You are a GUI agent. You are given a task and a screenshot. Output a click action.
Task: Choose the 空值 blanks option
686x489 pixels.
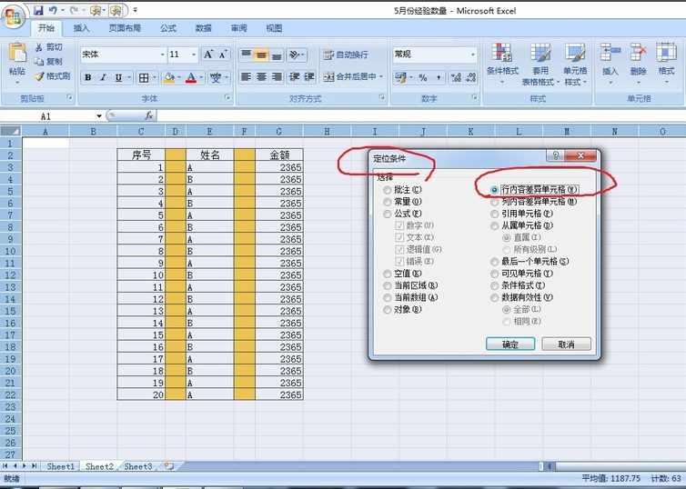tap(388, 274)
